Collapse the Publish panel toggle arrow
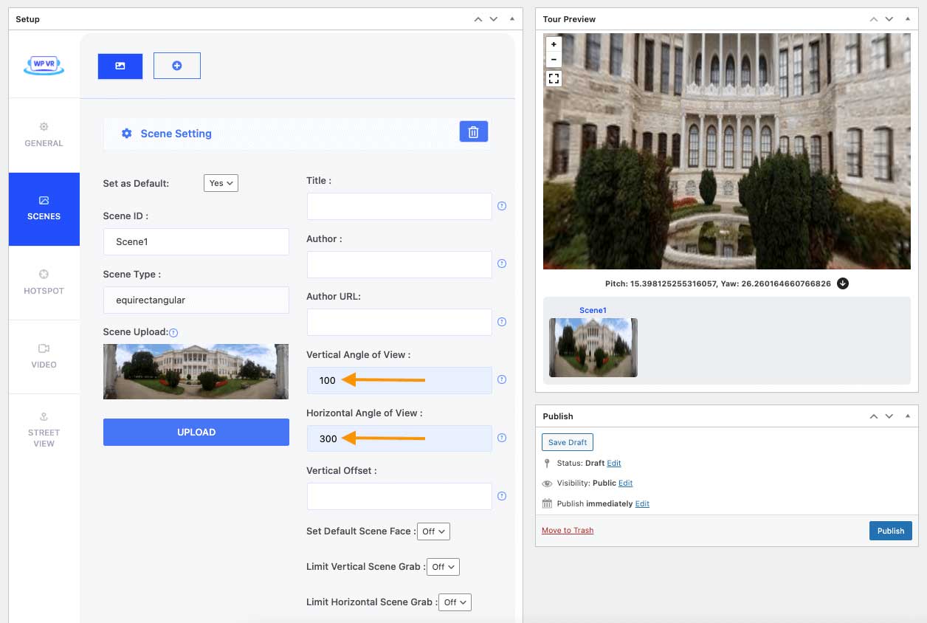Image resolution: width=927 pixels, height=623 pixels. coord(908,416)
